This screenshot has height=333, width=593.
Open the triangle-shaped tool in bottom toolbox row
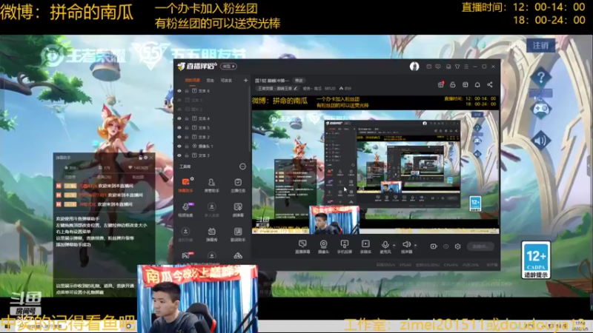point(238,255)
